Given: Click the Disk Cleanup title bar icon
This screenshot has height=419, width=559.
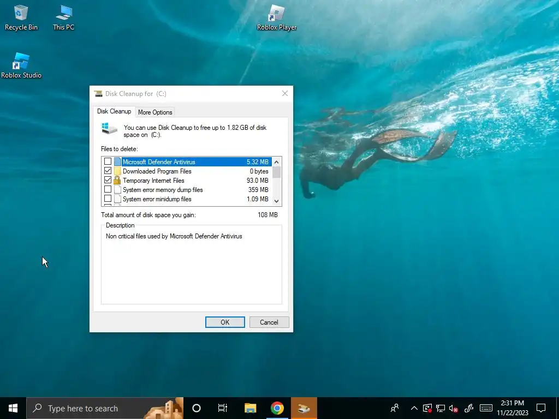Looking at the screenshot, I should click(98, 94).
